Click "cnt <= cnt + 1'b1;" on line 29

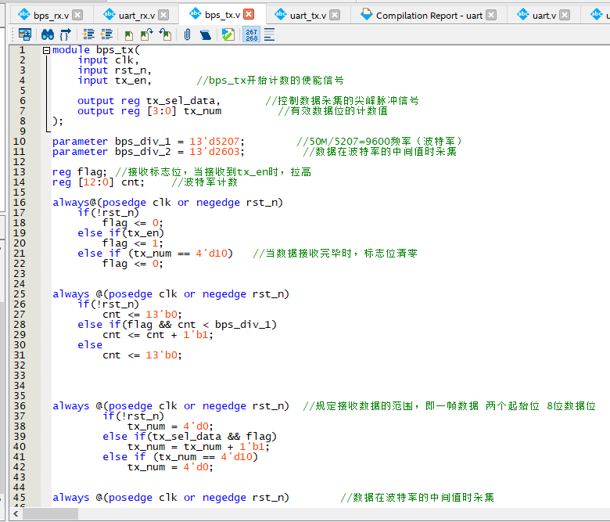[158, 335]
